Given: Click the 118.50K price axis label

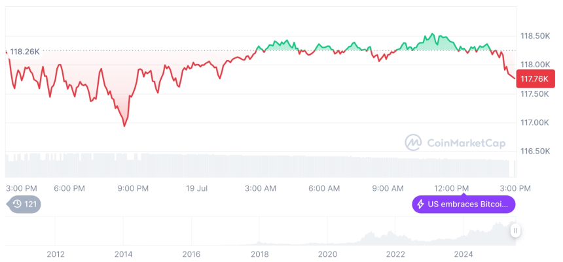Looking at the screenshot, I should click(x=534, y=36).
